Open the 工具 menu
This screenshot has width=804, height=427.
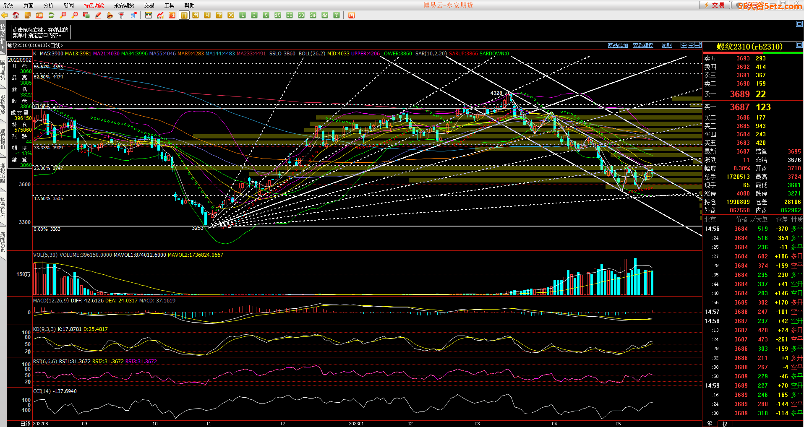click(x=170, y=5)
